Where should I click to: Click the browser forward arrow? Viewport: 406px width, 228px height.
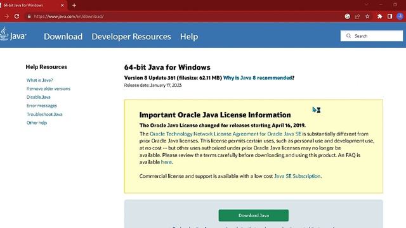tap(6, 16)
